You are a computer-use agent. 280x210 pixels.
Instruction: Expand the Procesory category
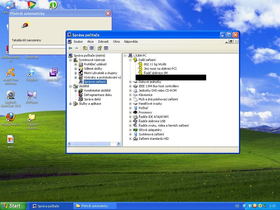(x=130, y=112)
